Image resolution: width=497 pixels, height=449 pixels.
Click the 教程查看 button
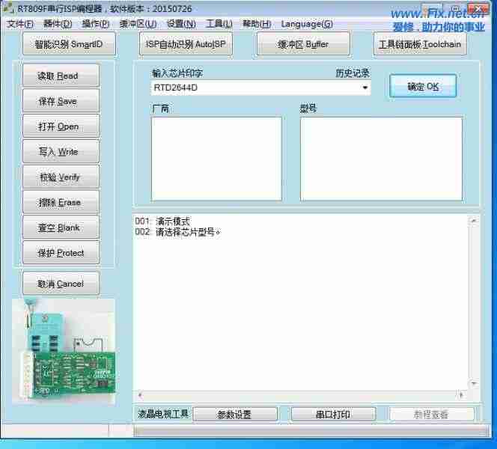tap(431, 415)
